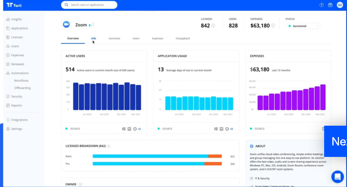Go to Applications in sidebar

coord(19,28)
